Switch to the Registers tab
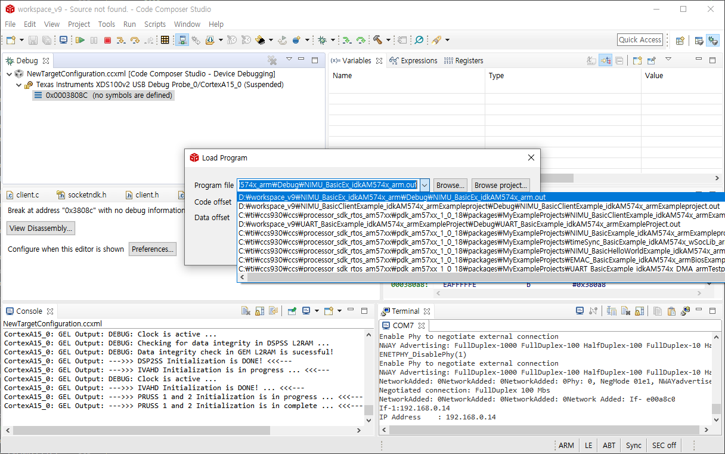 [464, 61]
